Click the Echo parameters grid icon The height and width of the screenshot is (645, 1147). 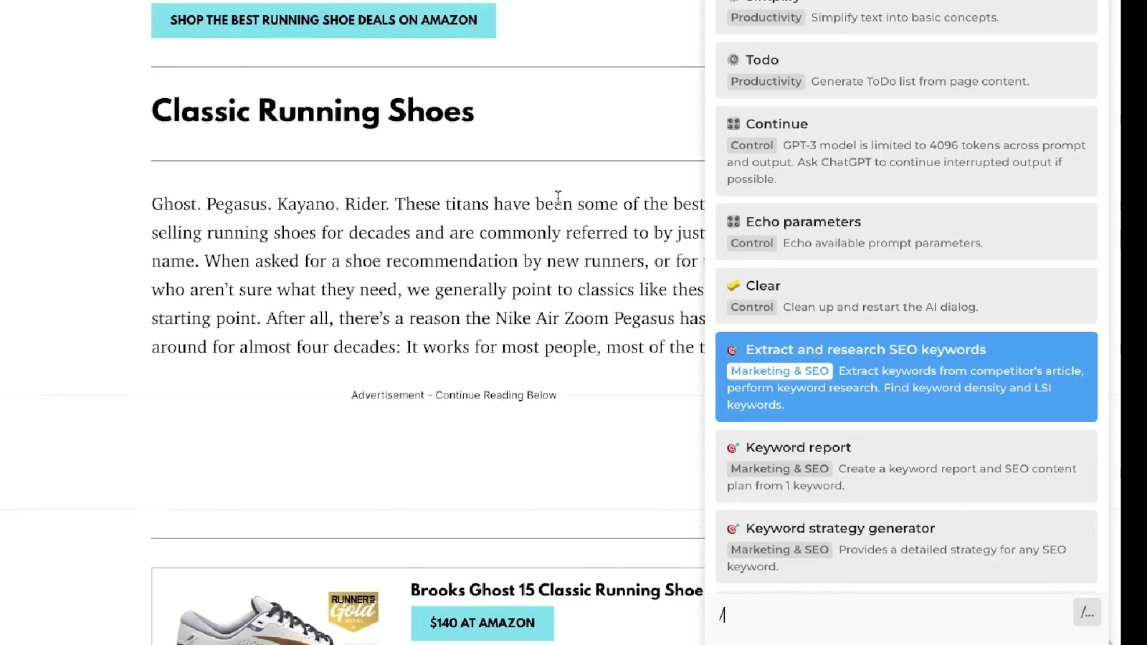[x=733, y=221]
